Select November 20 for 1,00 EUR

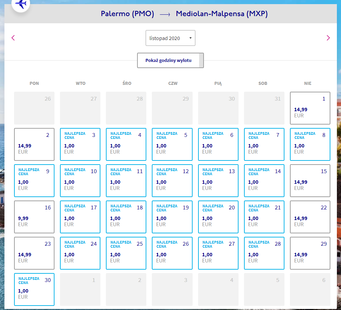(x=218, y=217)
